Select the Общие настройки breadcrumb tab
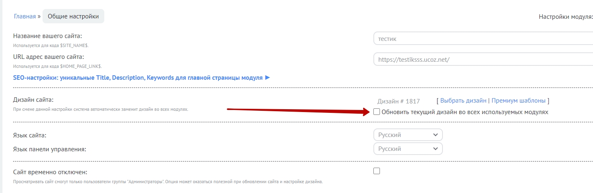Screen dimensions: 593x193 pyautogui.click(x=73, y=17)
